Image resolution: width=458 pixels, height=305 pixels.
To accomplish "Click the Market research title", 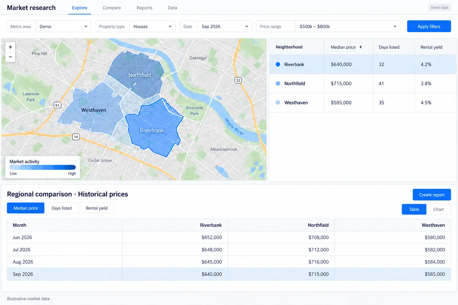I will (31, 8).
